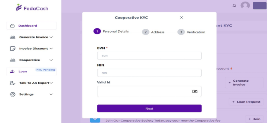Image resolution: width=268 pixels, height=128 pixels.
Task: Close the Cooperative KYC dialog
Action: click(x=181, y=18)
